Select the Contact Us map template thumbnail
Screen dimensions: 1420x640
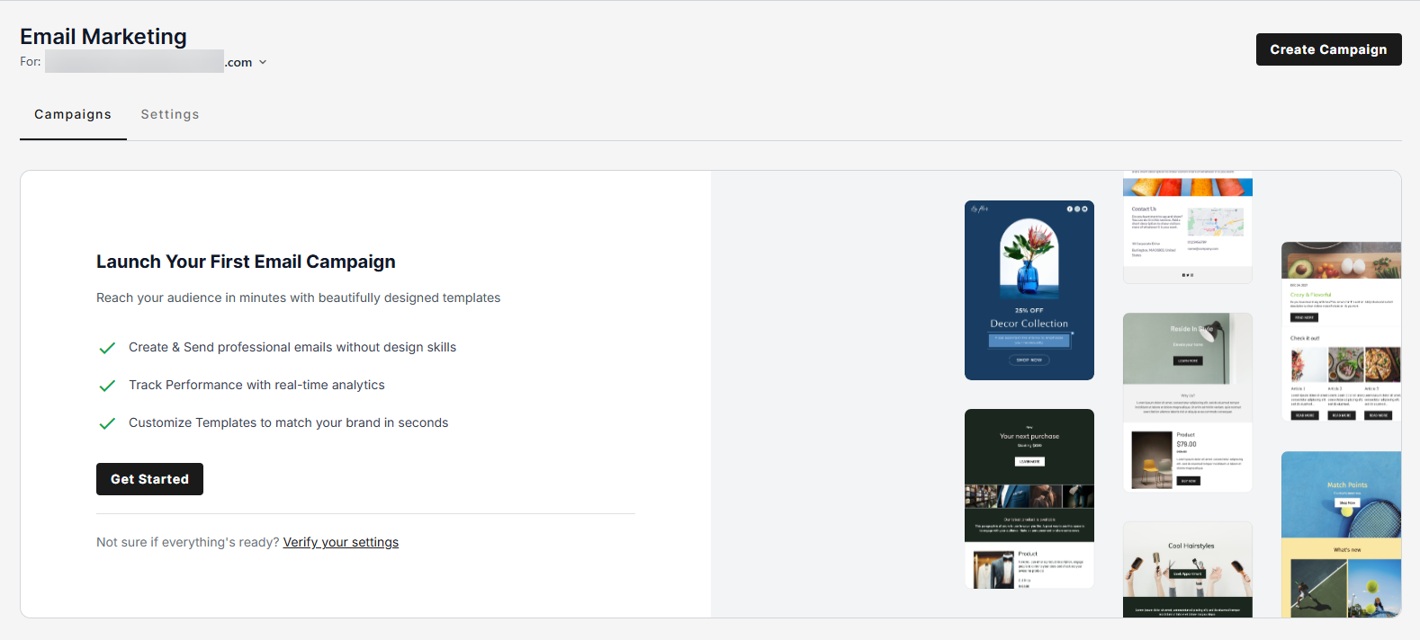point(1188,227)
